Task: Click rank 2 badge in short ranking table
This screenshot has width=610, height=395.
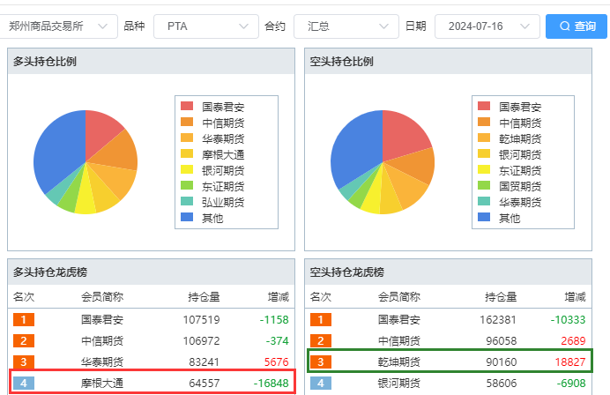Action: 321,340
